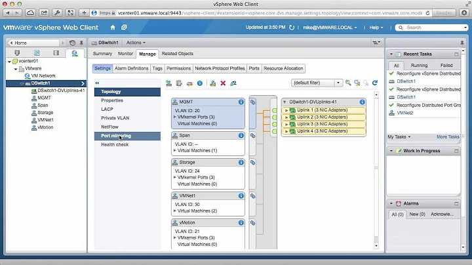472x265 pixels.
Task: Select vMotion port group in tree
Action: [x=45, y=127]
